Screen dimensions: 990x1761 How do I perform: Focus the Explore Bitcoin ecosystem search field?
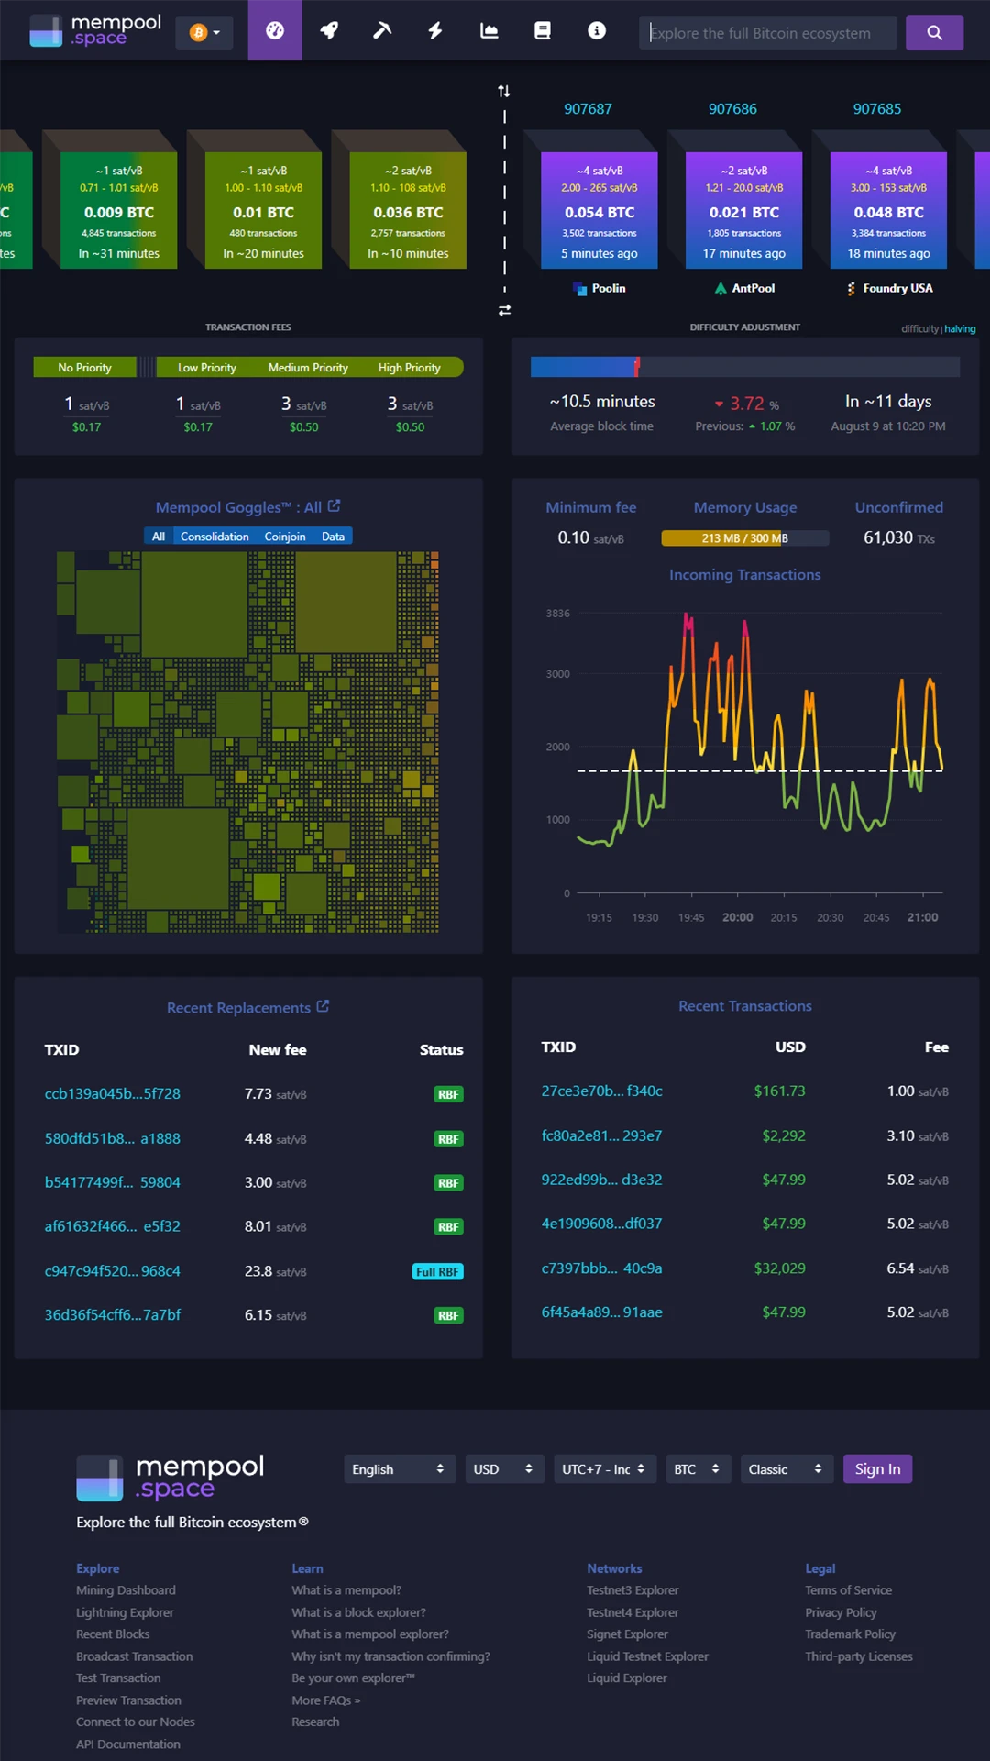pos(768,32)
